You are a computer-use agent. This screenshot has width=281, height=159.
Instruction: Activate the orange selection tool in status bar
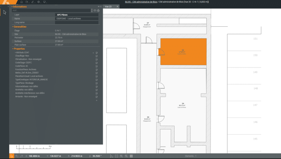point(12,156)
